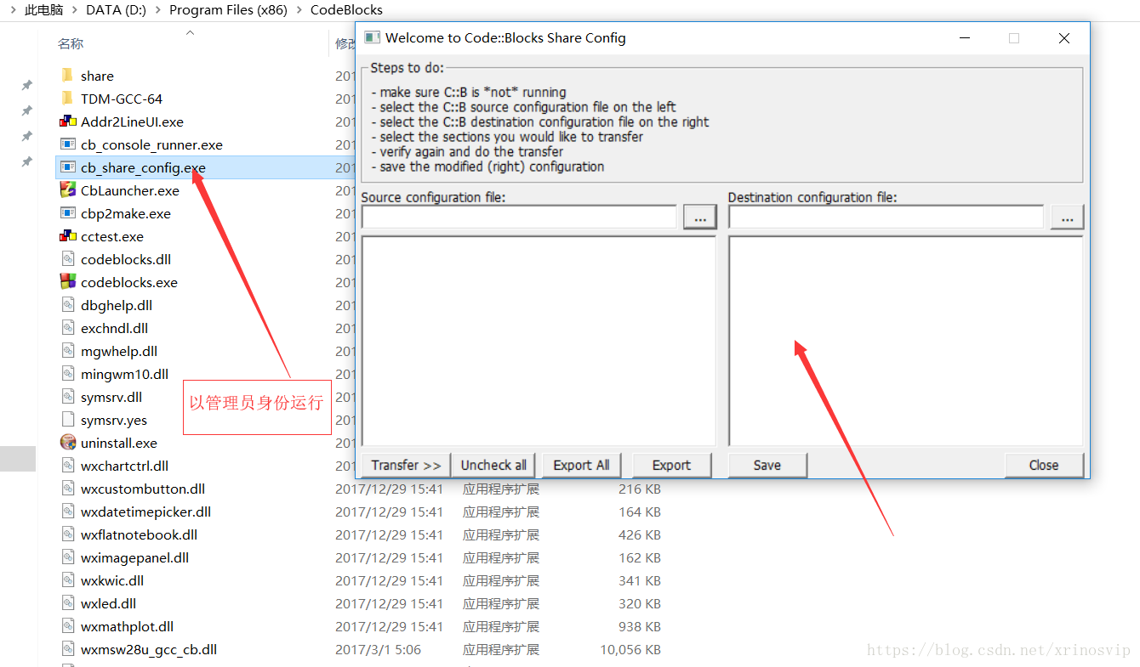
Task: Click the 162 KB size value
Action: point(640,557)
